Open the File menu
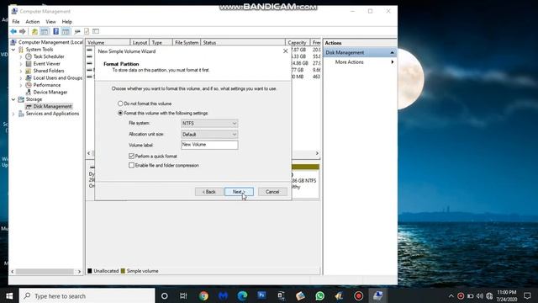 16,22
